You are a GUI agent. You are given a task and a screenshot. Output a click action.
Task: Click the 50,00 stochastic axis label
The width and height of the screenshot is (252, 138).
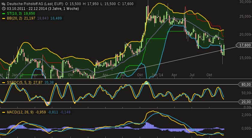coord(246,93)
